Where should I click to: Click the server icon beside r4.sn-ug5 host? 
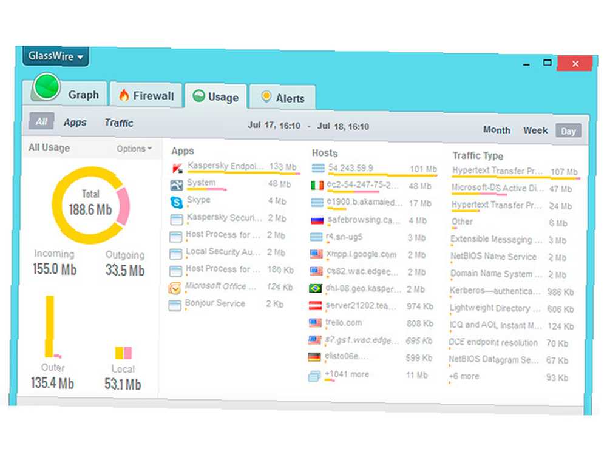(316, 237)
